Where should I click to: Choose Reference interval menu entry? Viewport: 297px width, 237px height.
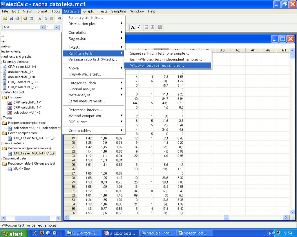(94, 110)
